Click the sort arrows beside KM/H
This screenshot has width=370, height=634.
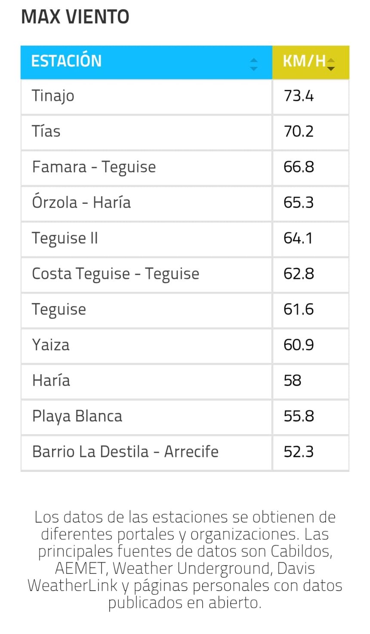coord(331,64)
